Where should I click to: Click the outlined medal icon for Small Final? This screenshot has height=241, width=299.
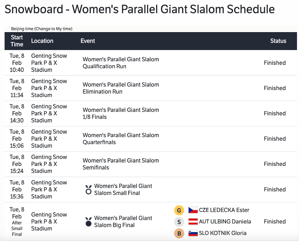(88, 190)
